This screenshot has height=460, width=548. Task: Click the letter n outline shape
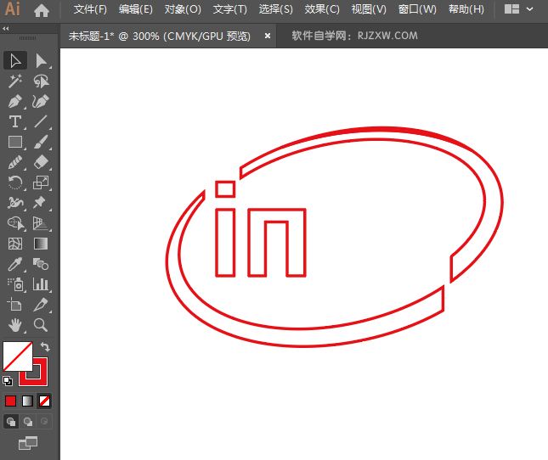277,243
